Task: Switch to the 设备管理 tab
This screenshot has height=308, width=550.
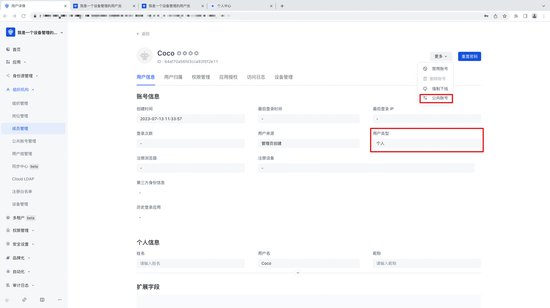Action: [284, 77]
